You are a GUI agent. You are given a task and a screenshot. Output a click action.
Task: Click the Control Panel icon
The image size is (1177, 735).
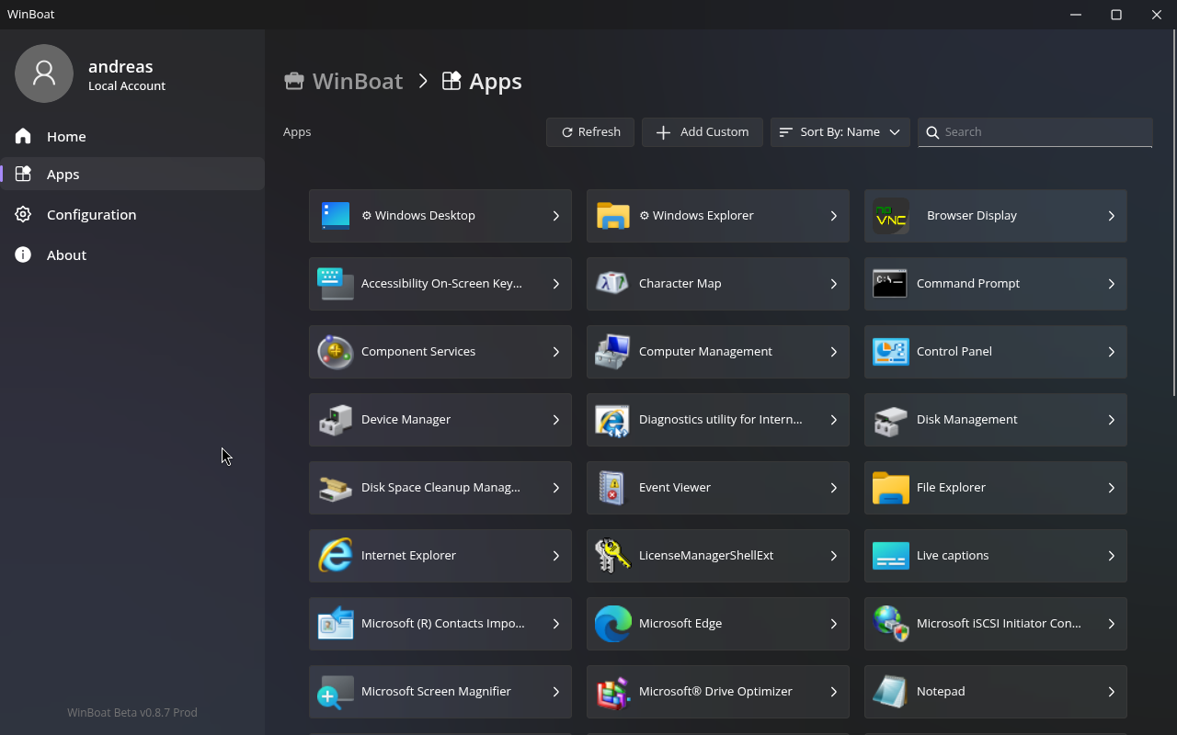pos(890,352)
